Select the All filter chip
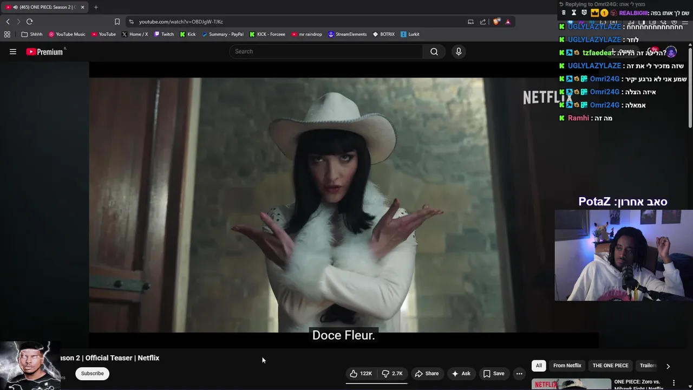Viewport: 693px width, 390px height. [539, 366]
